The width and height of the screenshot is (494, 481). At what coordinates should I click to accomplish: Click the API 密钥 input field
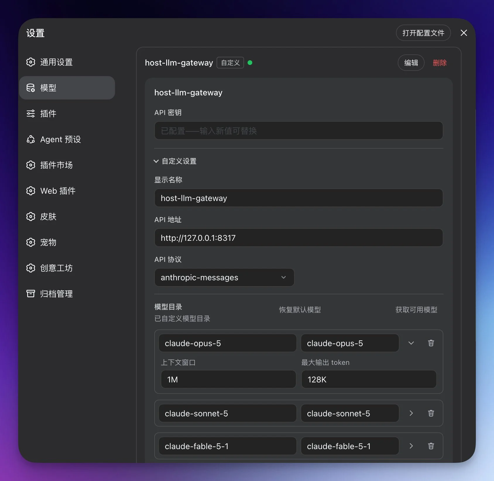click(x=299, y=130)
